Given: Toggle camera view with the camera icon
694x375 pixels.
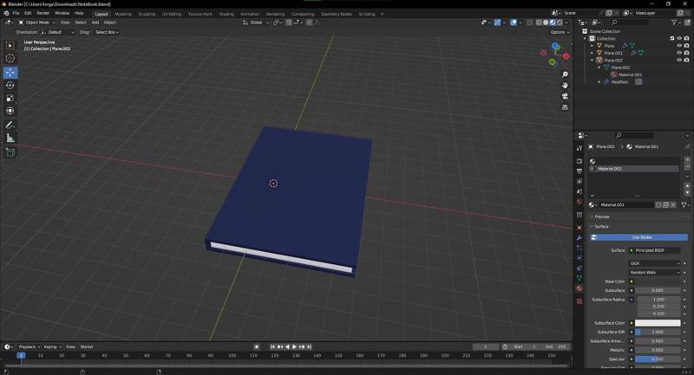Looking at the screenshot, I should 565,96.
